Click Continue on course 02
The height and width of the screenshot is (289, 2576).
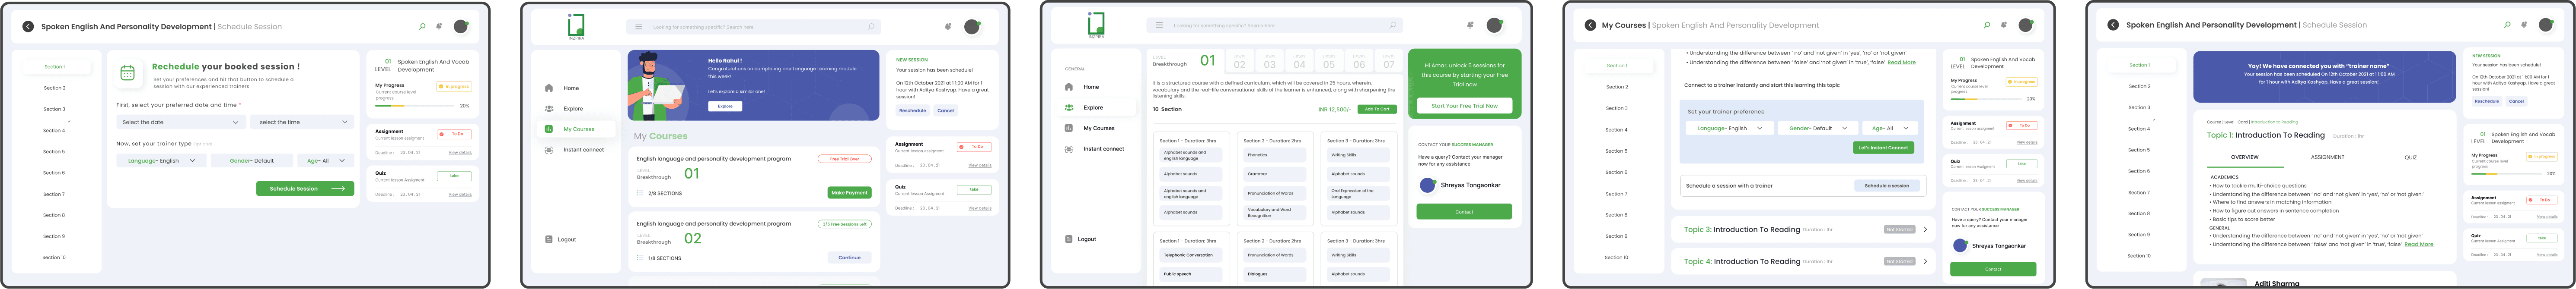click(x=849, y=258)
